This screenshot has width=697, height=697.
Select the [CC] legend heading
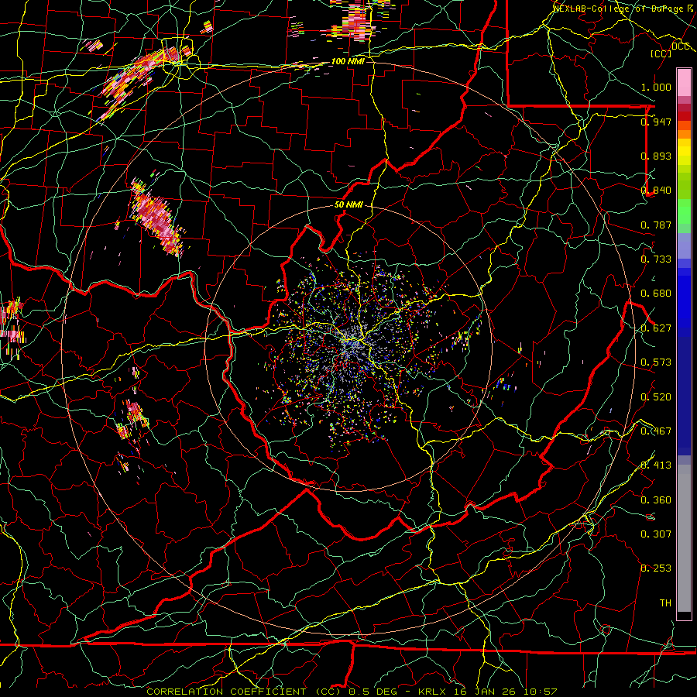click(661, 53)
